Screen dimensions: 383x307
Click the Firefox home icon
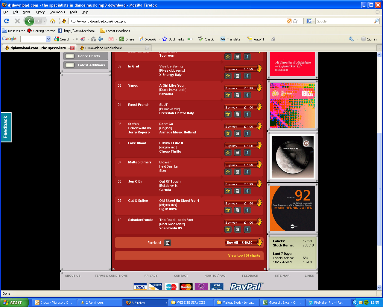53,21
